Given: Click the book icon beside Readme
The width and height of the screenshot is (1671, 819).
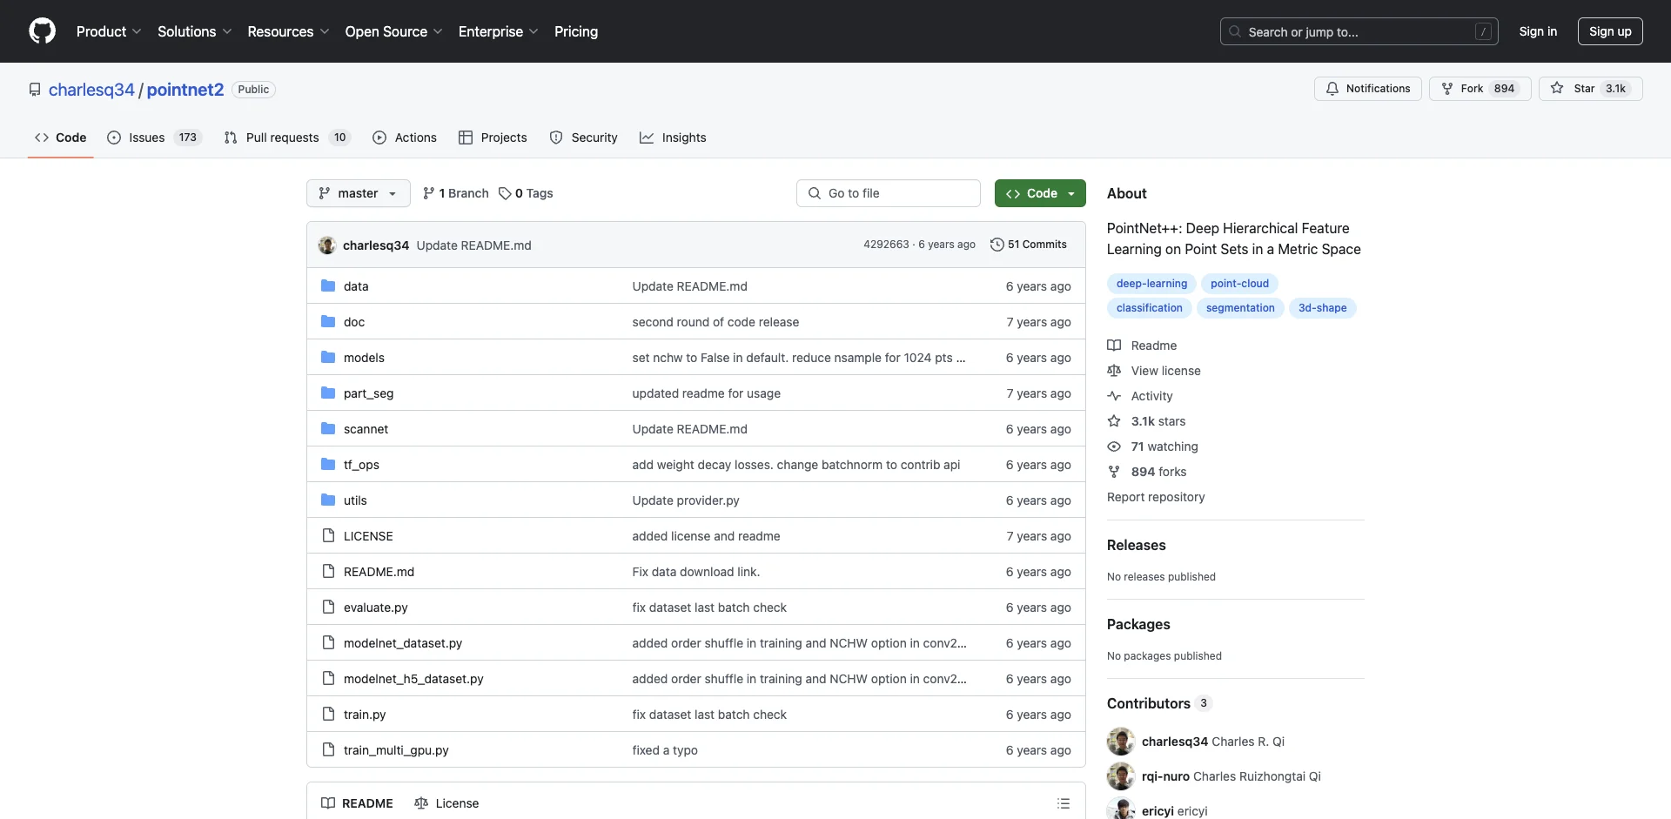Looking at the screenshot, I should (1114, 346).
